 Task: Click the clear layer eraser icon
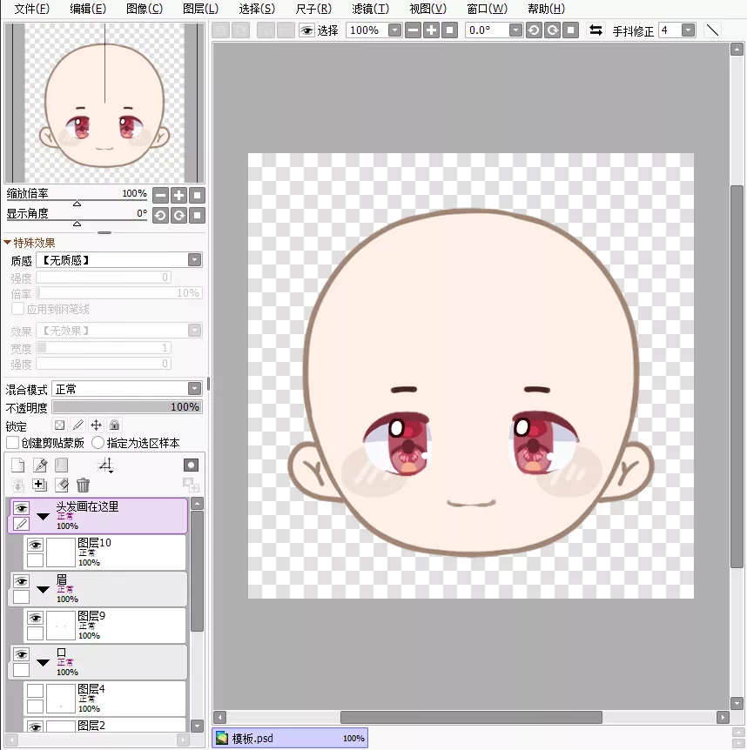coord(61,485)
